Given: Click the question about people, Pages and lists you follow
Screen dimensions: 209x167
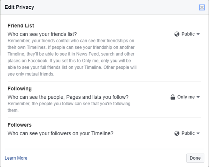Looking at the screenshot, I should tap(68, 97).
